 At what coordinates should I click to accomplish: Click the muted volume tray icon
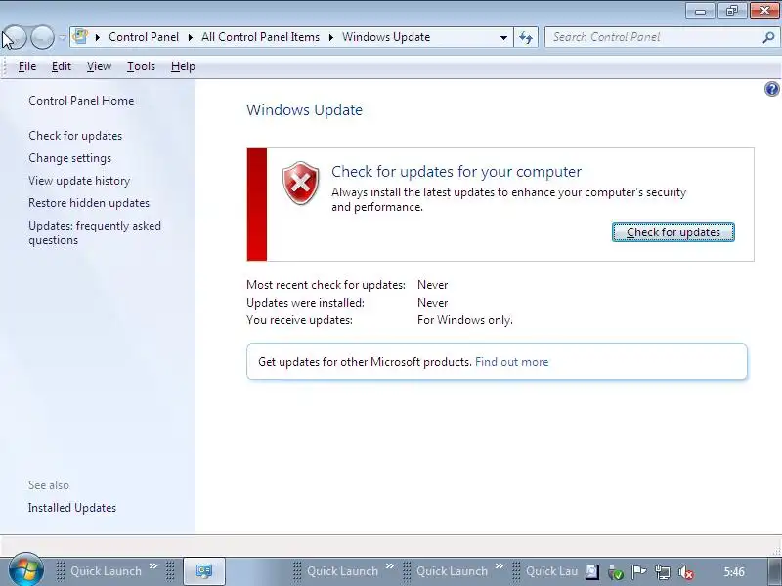coord(686,572)
